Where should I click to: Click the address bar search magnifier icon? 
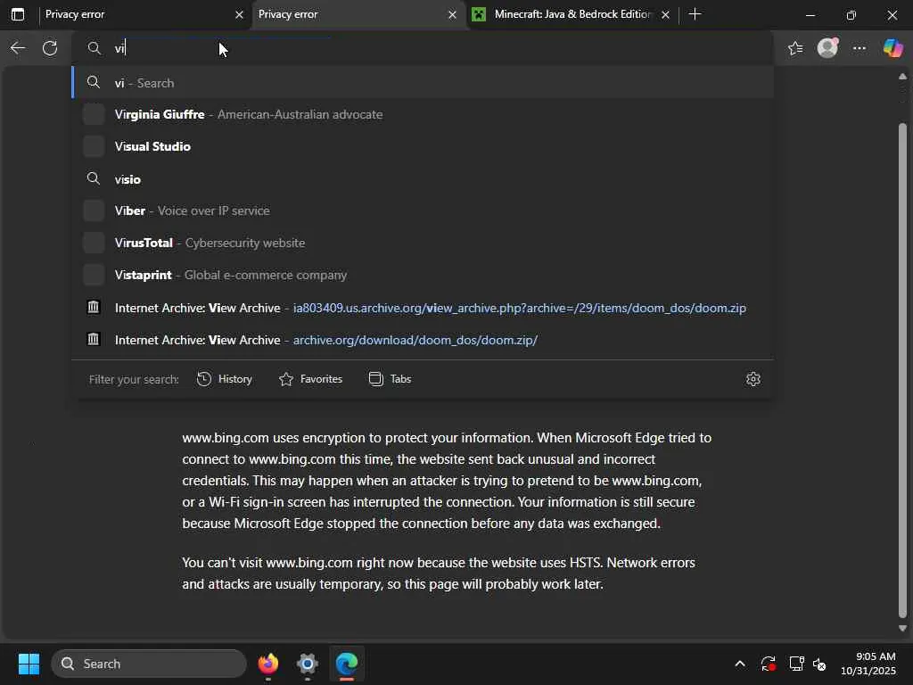95,48
